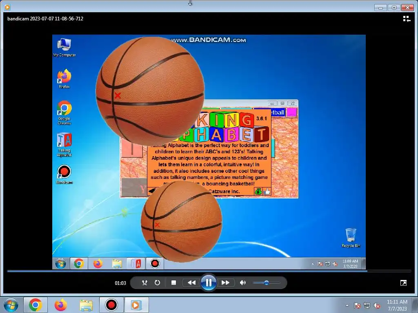Click the recorded Explorer taskbar icon in video
The height and width of the screenshot is (313, 418).
(x=117, y=264)
